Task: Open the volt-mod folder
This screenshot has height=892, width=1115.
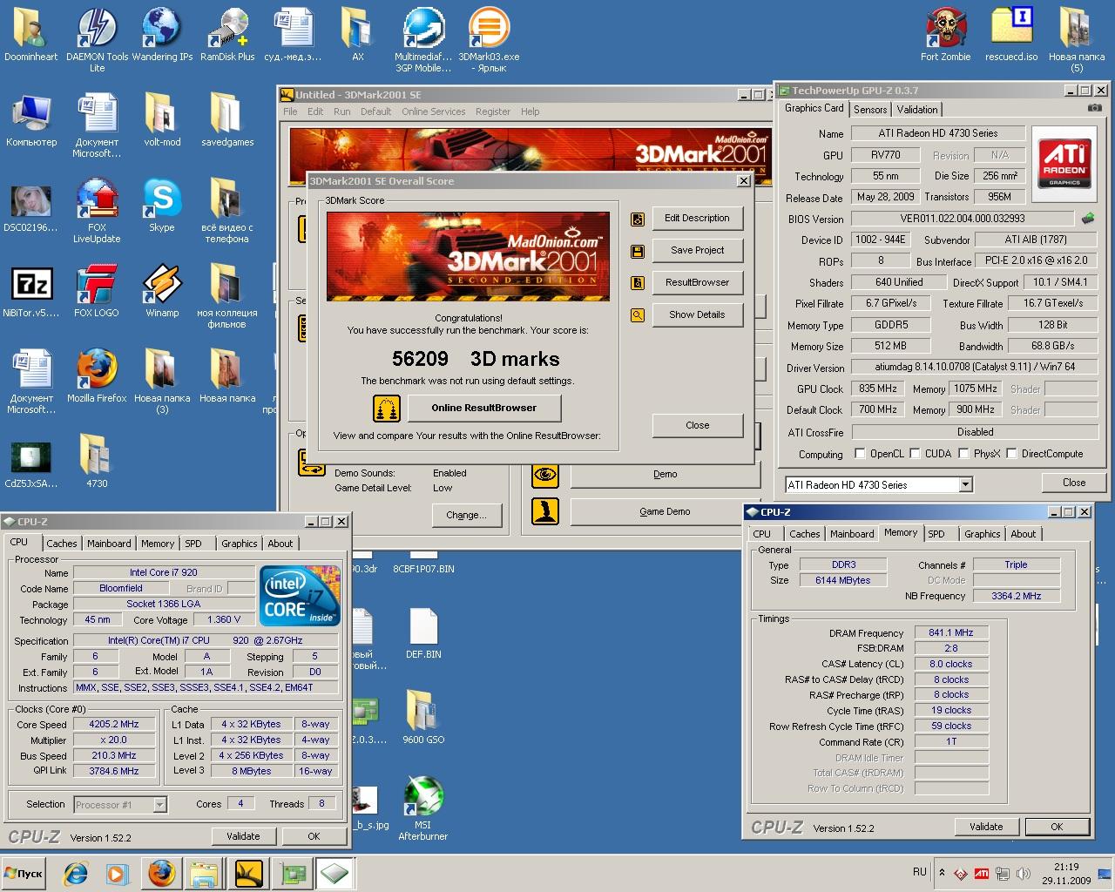Action: click(x=162, y=120)
